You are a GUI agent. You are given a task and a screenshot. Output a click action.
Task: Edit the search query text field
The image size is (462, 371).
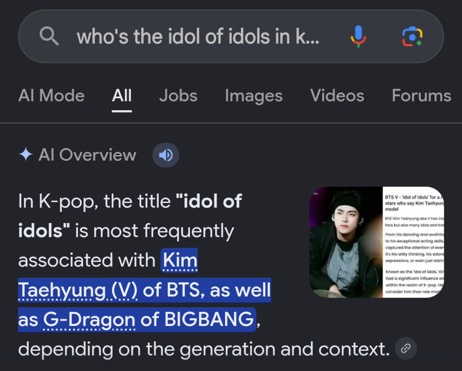pyautogui.click(x=198, y=37)
